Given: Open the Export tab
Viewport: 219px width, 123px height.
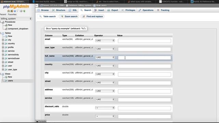Looking at the screenshot, I should [x=113, y=10].
